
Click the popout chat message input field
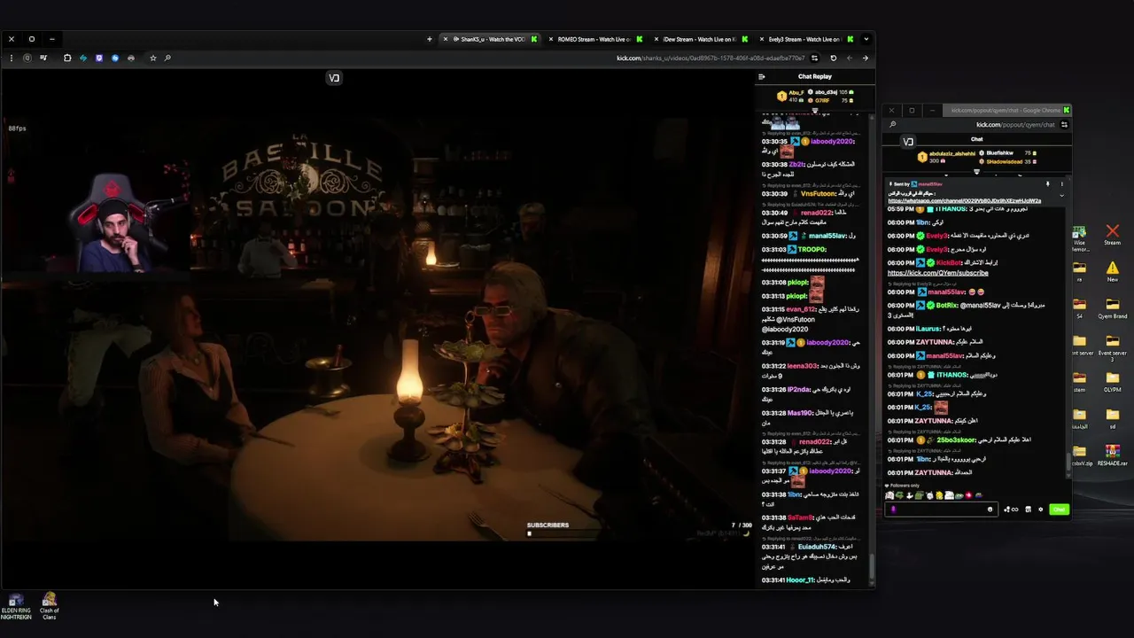click(942, 510)
